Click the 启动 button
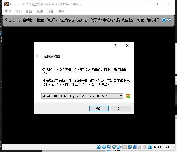 coord(99,108)
